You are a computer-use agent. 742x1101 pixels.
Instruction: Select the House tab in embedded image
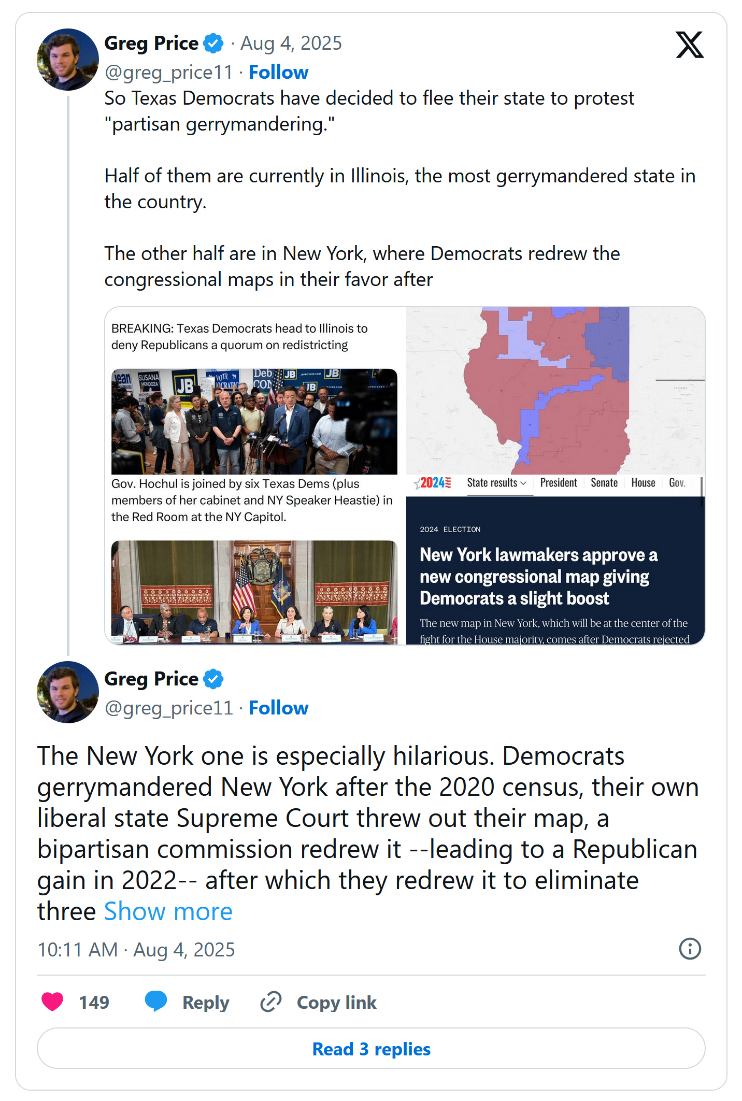click(x=643, y=483)
